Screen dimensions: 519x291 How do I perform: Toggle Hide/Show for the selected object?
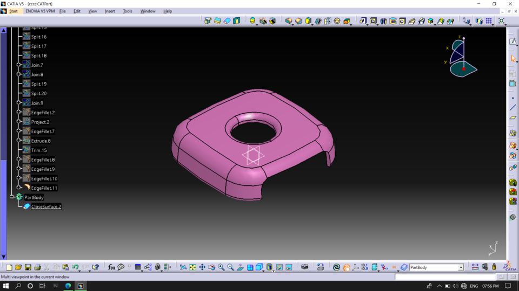click(x=280, y=267)
